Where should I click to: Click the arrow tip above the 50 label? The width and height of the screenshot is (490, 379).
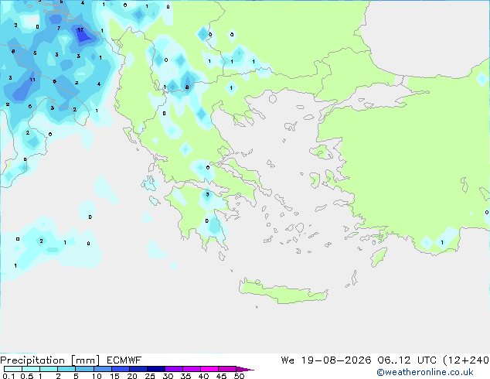pyautogui.click(x=245, y=369)
